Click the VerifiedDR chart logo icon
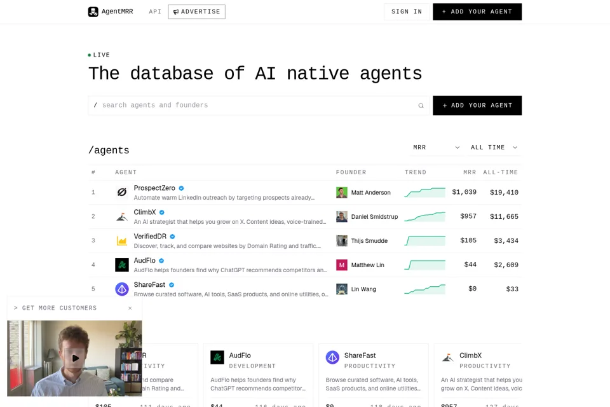The image size is (610, 407). (x=122, y=240)
